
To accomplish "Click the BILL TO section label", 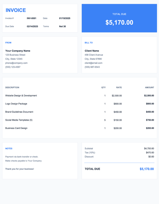I will [88, 43].
